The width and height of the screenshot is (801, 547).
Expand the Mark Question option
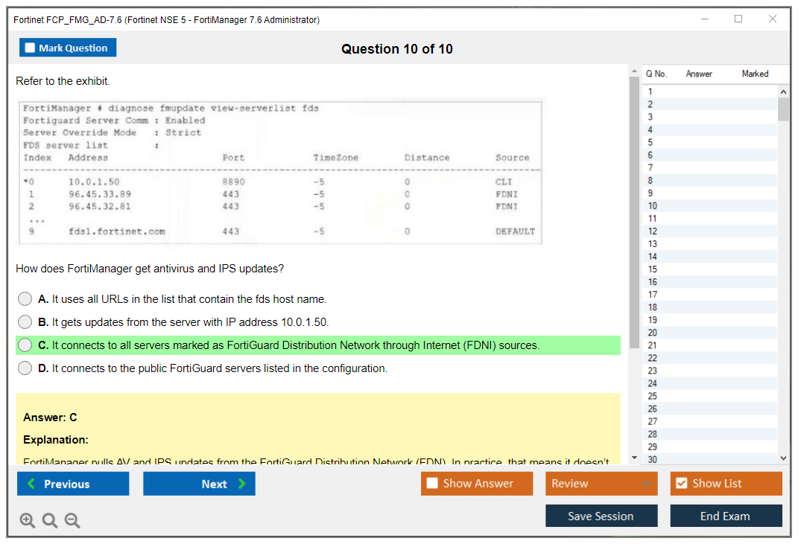[x=68, y=47]
